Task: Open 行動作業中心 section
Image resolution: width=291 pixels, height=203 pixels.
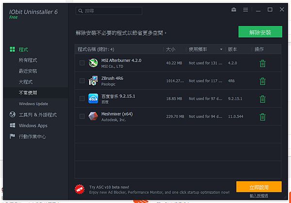Action: 32,137
